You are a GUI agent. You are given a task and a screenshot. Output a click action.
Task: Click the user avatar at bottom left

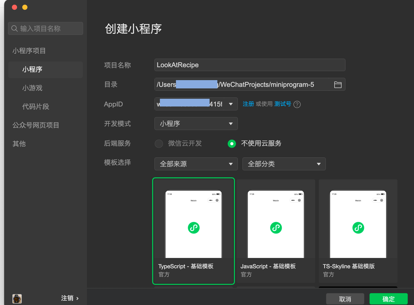17,299
